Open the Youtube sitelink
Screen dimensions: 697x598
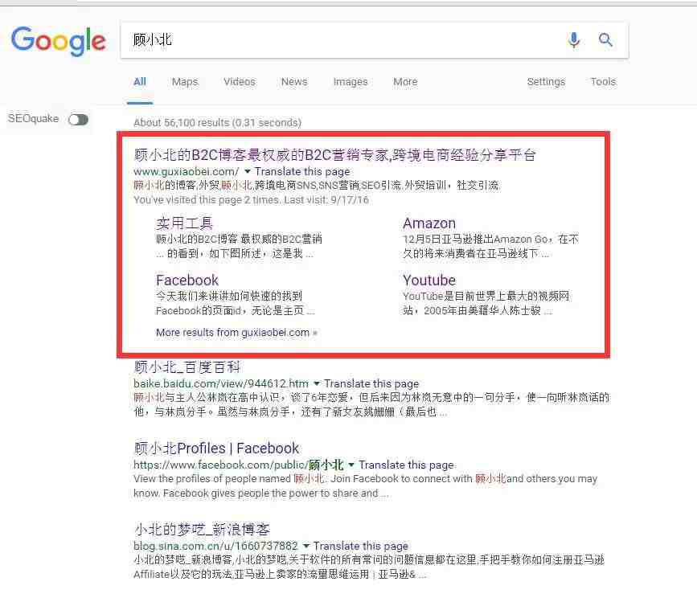point(429,280)
